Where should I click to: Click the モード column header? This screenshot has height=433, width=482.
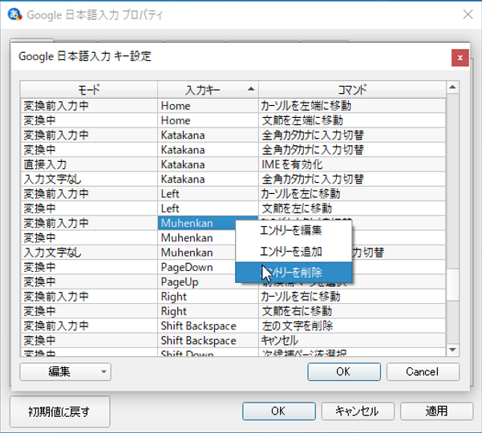[x=88, y=89]
